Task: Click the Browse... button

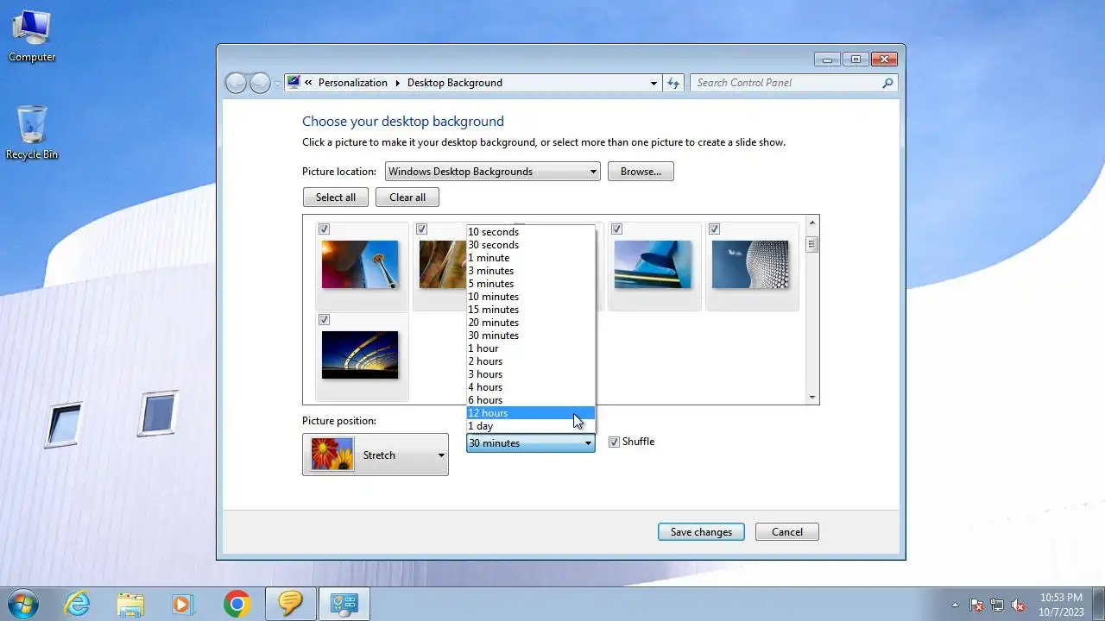Action: [x=641, y=172]
